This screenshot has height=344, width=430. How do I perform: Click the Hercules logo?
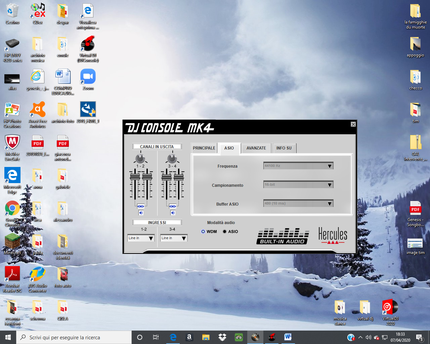tap(333, 235)
